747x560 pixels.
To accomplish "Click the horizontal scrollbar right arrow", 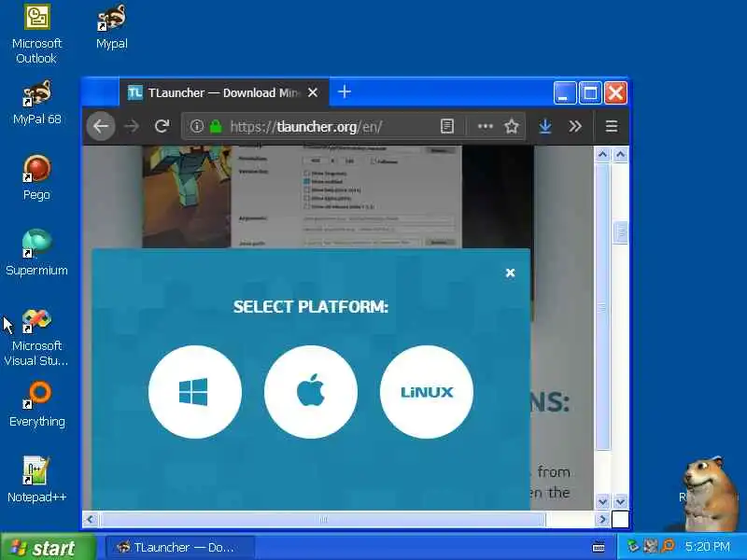I will 602,519.
